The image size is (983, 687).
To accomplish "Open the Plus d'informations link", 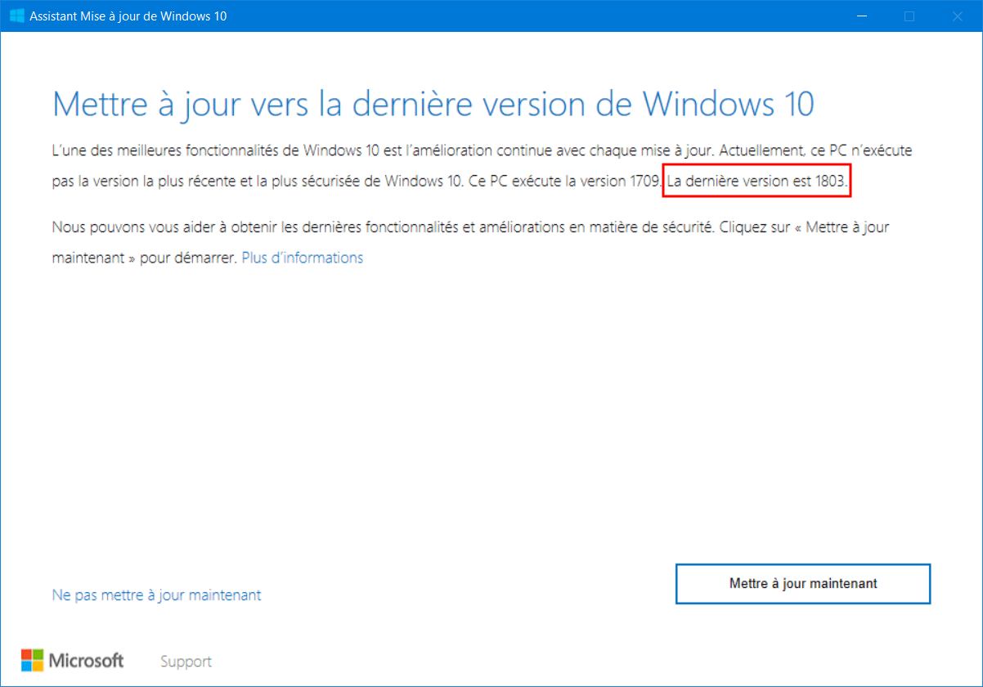I will [x=303, y=258].
